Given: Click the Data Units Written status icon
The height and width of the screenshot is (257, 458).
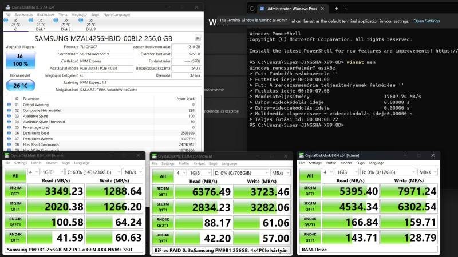Looking at the screenshot, I should [x=9, y=139].
